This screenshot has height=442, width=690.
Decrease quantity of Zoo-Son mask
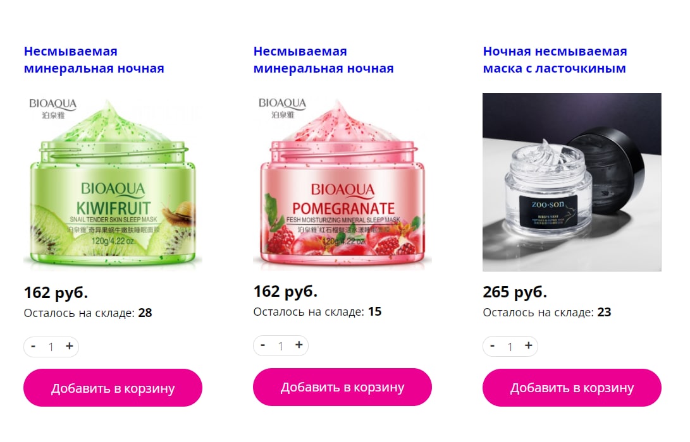(493, 346)
